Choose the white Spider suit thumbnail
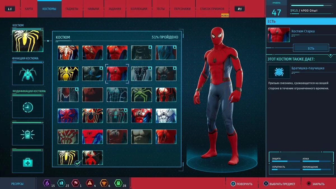This screenshot has width=336, height=189. pyautogui.click(x=166, y=116)
